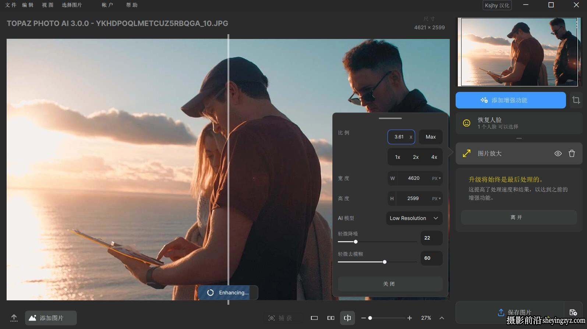Click the height field showing 2599
This screenshot has width=587, height=329.
point(413,199)
